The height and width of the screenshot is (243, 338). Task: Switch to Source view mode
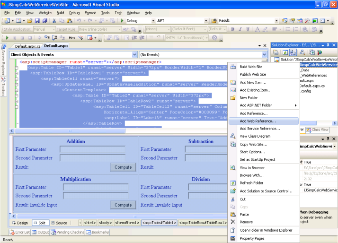59,223
